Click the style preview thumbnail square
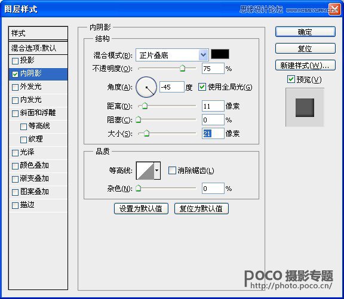 [x=305, y=107]
